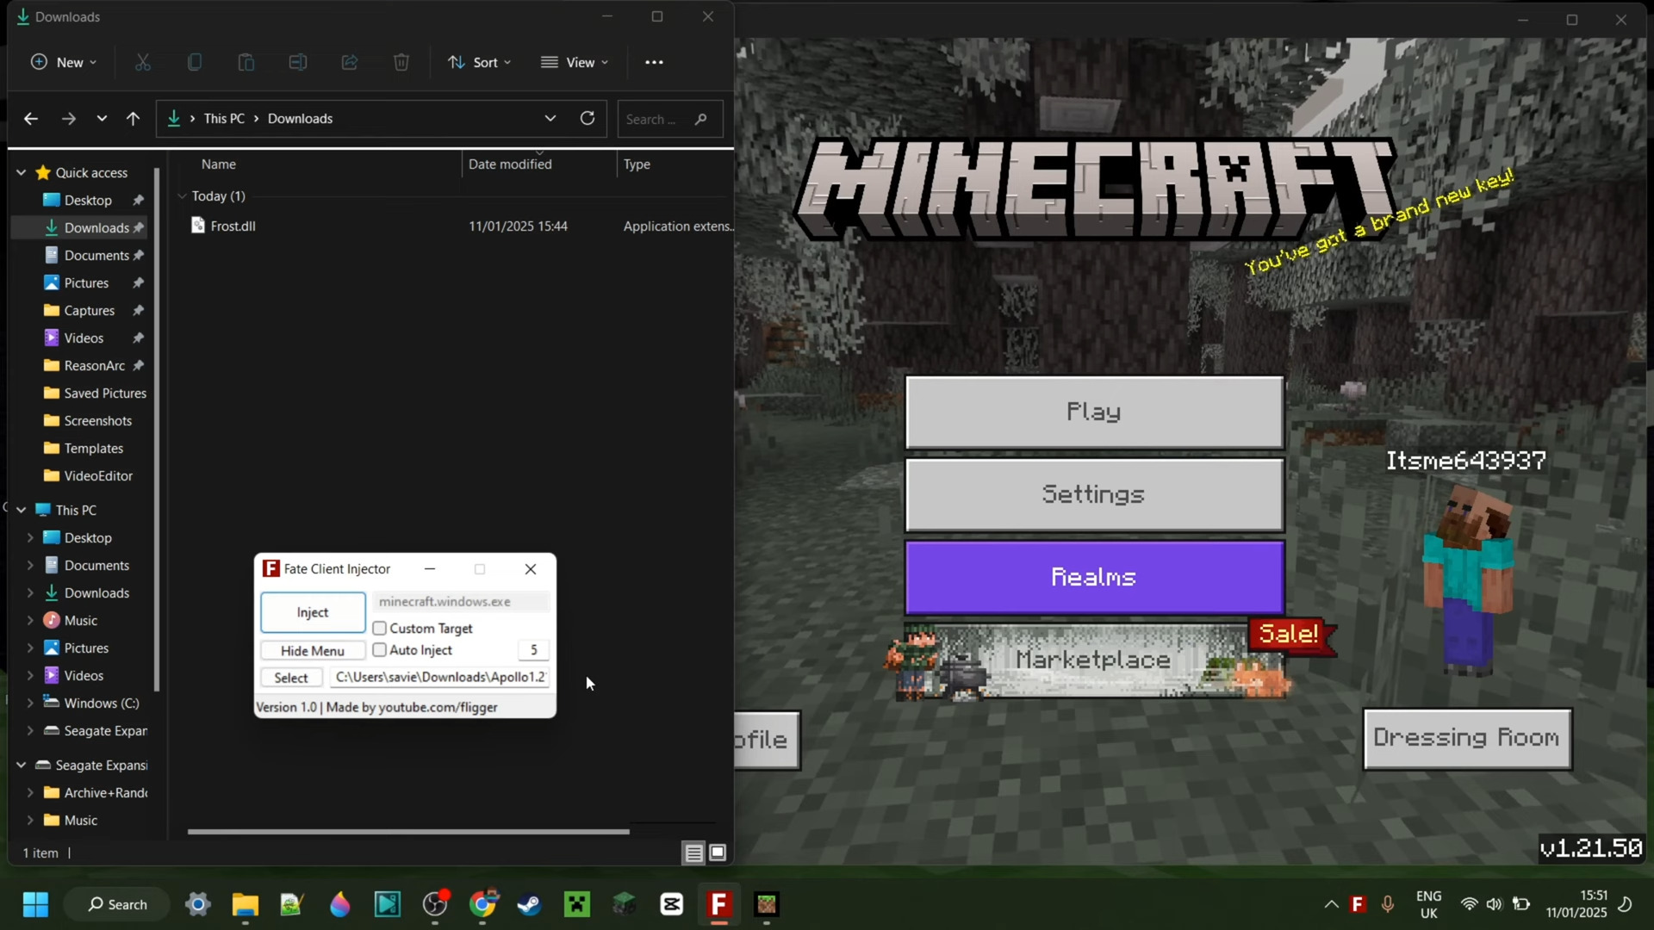Select the Frost.dll file
The width and height of the screenshot is (1654, 930).
coord(233,226)
